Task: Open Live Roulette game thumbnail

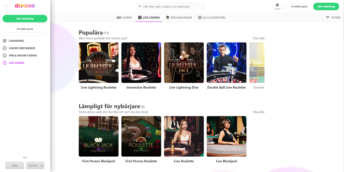Action: [184, 136]
